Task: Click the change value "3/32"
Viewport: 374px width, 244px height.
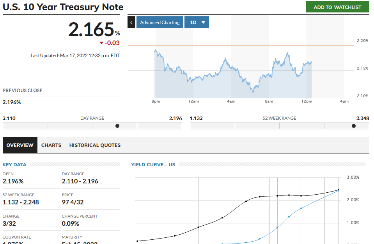Action: click(x=9, y=223)
